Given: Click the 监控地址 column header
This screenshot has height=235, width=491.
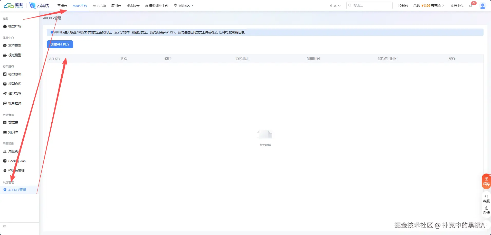Looking at the screenshot, I should (242, 59).
